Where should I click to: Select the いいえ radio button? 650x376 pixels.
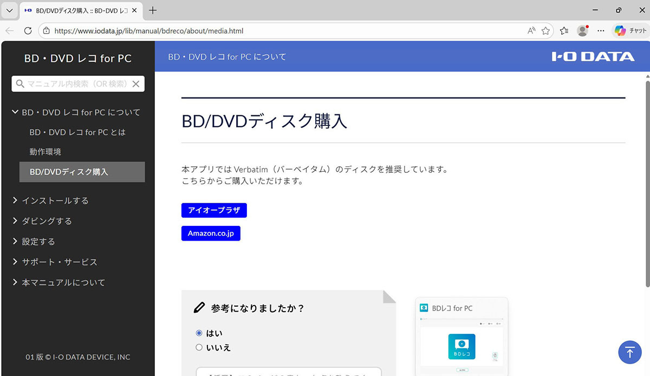coord(199,347)
